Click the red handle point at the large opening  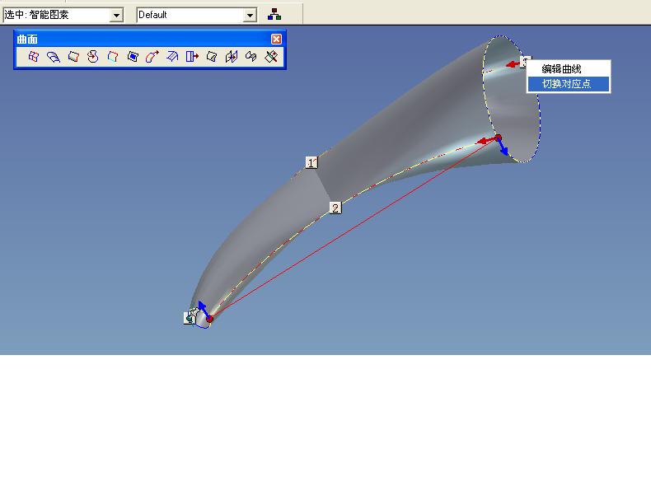(499, 138)
